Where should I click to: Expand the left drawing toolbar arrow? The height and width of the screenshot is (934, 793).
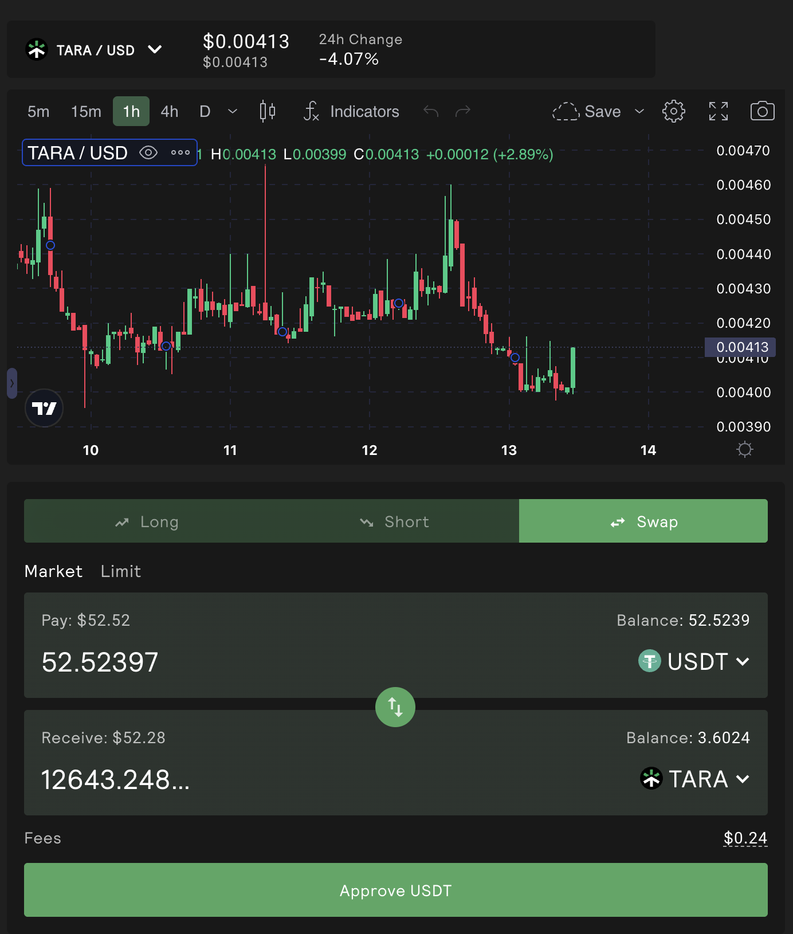tap(12, 383)
